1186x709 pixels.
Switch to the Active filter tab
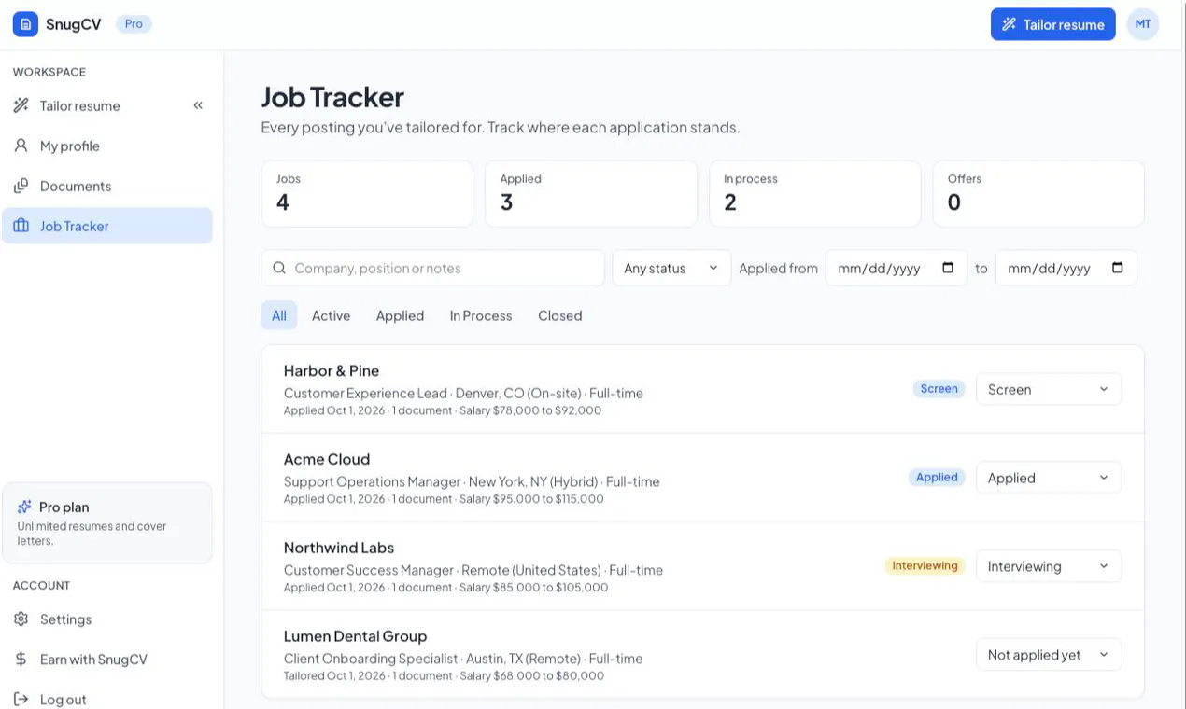332,315
